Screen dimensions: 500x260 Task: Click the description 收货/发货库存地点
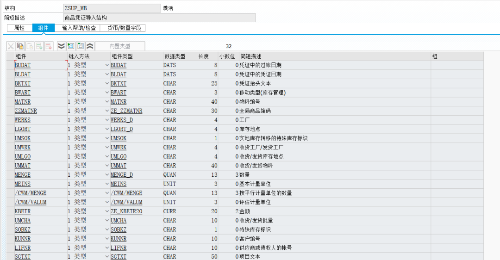coord(262,156)
